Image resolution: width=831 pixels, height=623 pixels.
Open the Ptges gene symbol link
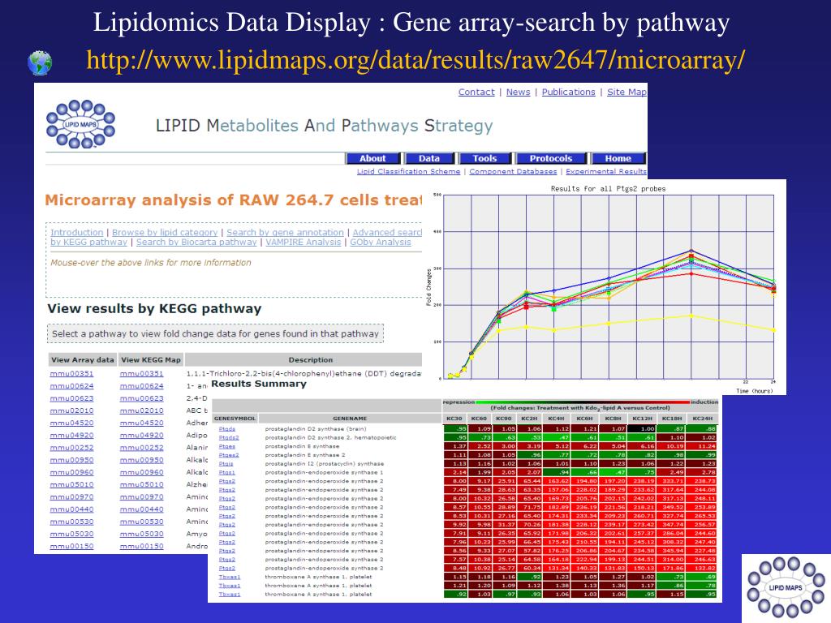(x=227, y=447)
